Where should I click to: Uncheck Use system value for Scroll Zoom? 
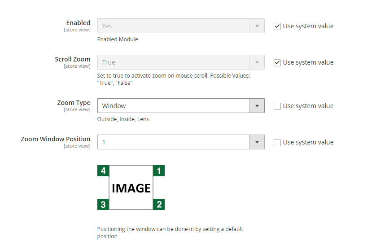coord(277,62)
